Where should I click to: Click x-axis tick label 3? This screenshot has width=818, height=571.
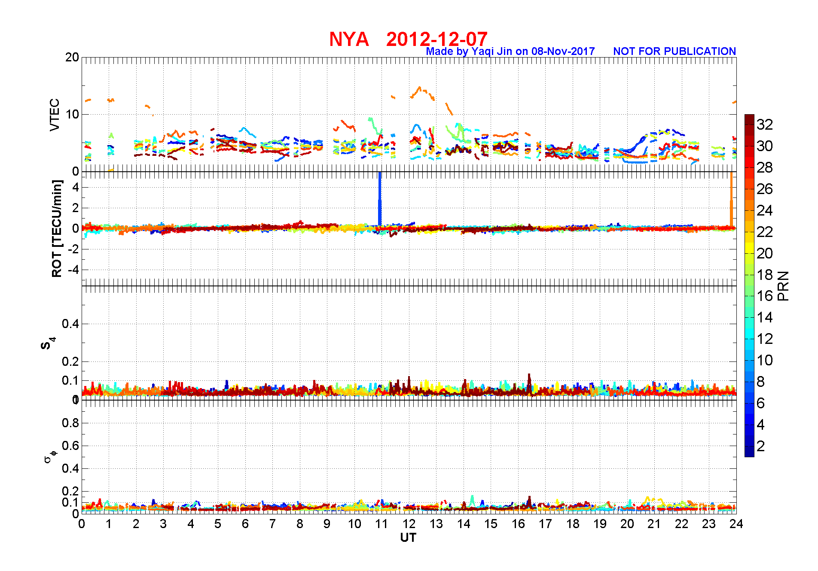tap(163, 524)
